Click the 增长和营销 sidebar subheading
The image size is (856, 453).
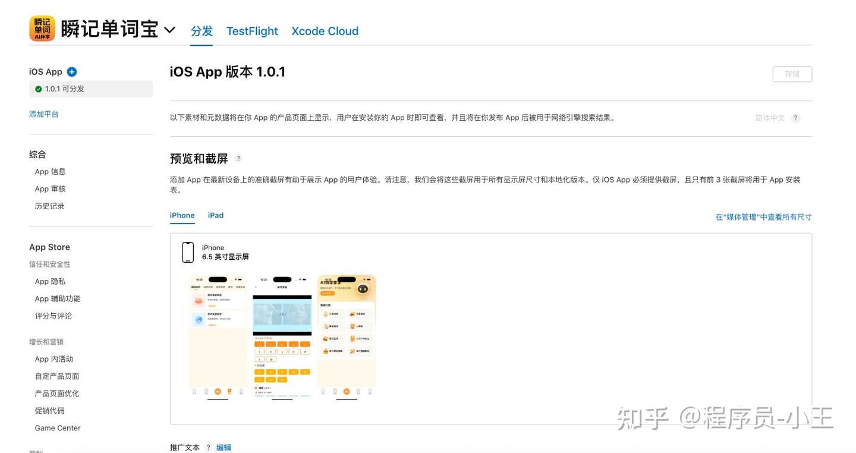[46, 342]
